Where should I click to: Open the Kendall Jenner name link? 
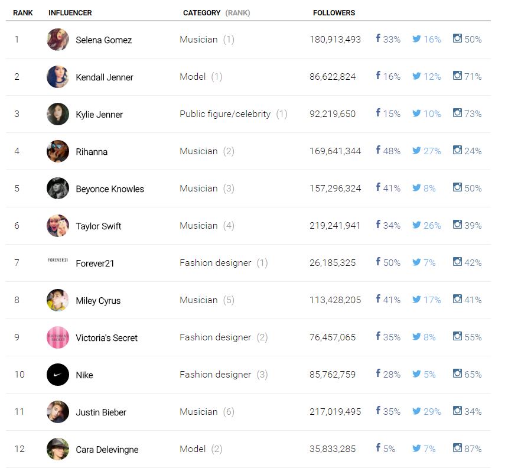click(105, 77)
